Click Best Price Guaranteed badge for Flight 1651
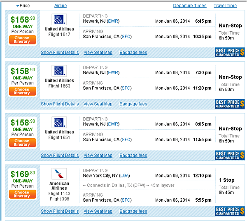This screenshot has width=247, height=221. tap(230, 155)
